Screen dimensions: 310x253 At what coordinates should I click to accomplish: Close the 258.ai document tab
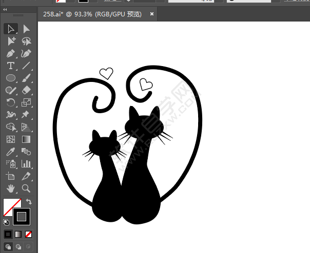152,14
